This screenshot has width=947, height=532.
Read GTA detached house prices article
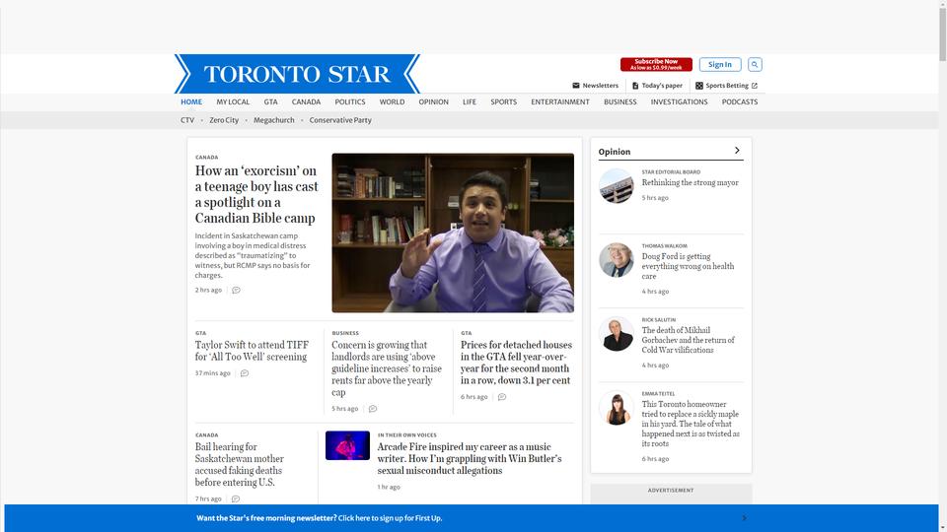click(516, 363)
